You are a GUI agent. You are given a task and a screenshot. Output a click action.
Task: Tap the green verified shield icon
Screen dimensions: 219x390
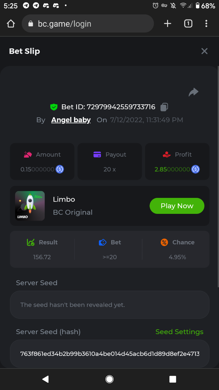[x=54, y=107]
